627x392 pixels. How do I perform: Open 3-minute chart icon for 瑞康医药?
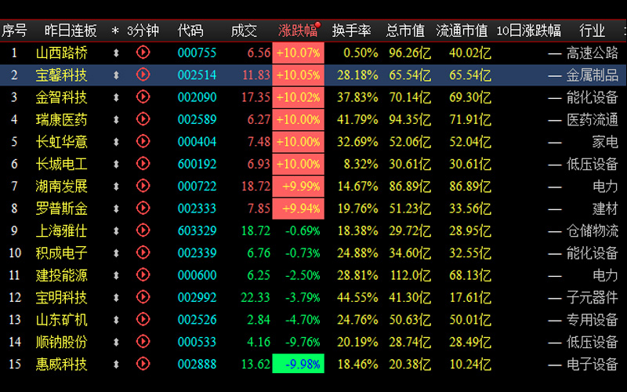pyautogui.click(x=143, y=119)
